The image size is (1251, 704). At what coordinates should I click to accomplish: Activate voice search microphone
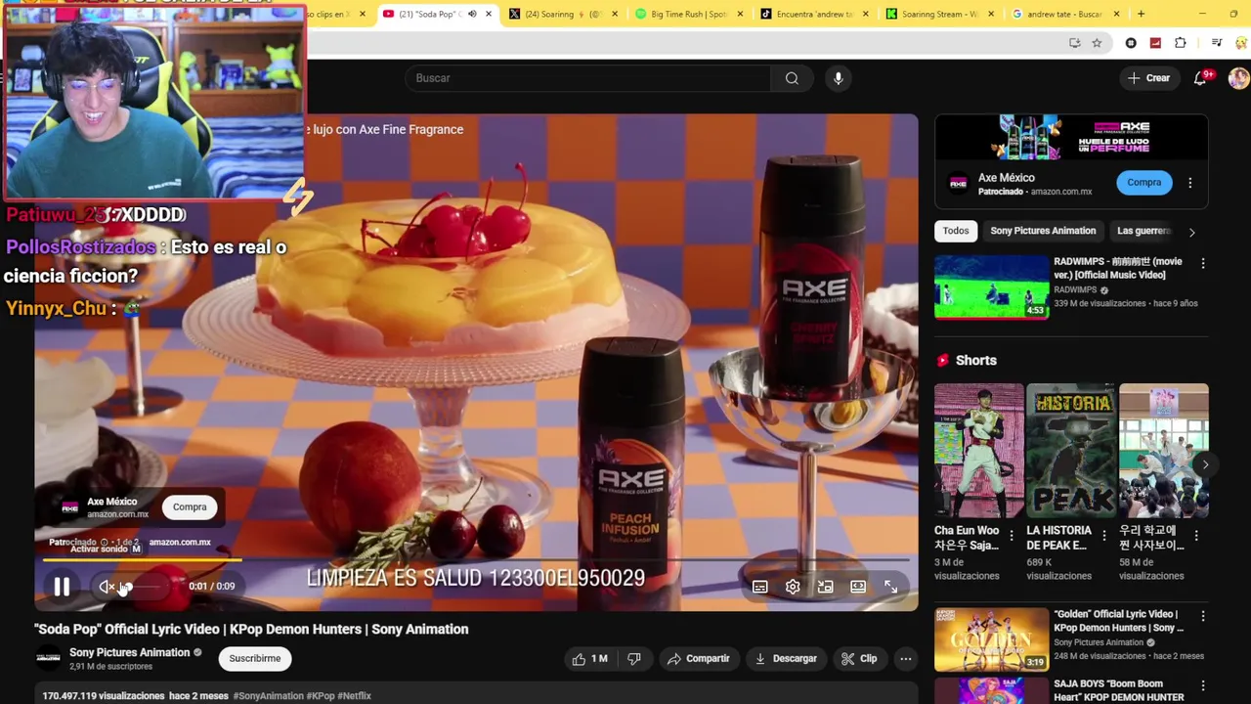(x=838, y=78)
